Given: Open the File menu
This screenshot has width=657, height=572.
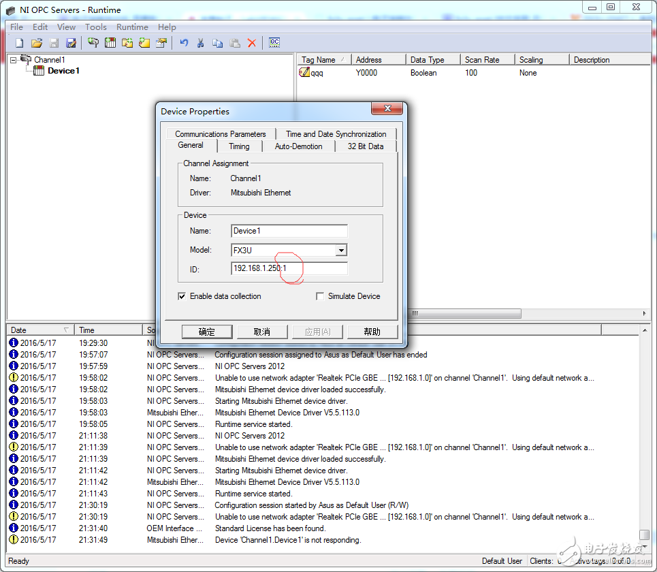Looking at the screenshot, I should tap(17, 27).
